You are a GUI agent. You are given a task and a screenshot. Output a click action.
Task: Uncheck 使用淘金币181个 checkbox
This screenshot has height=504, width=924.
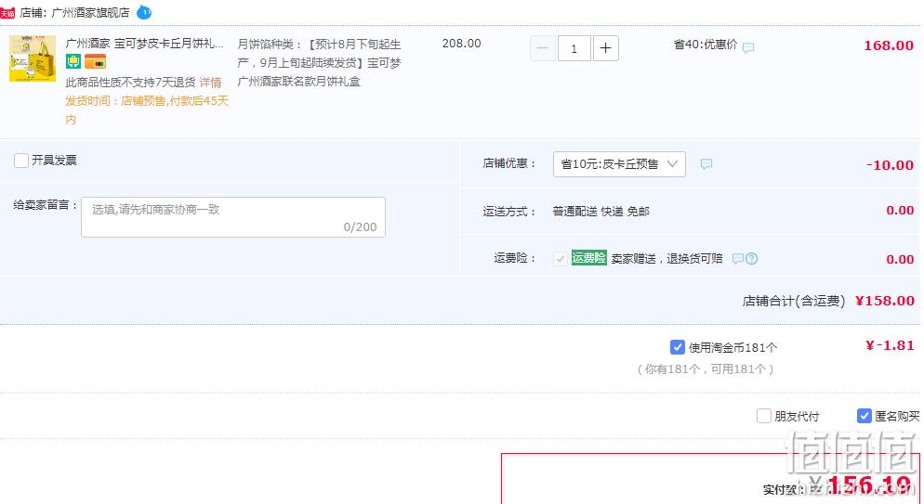click(677, 347)
